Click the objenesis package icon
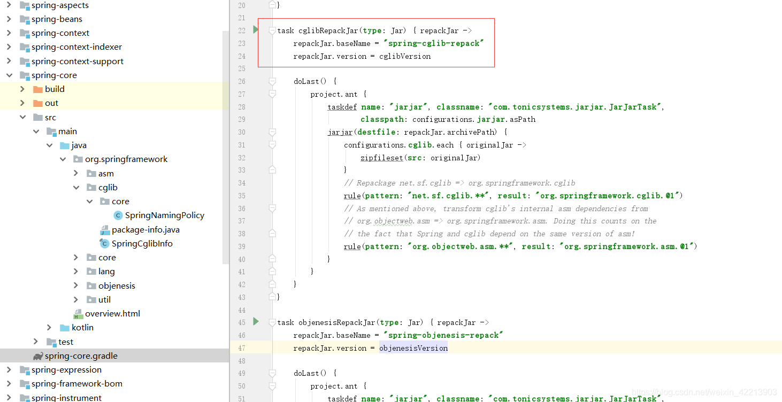782x402 pixels. (x=91, y=286)
